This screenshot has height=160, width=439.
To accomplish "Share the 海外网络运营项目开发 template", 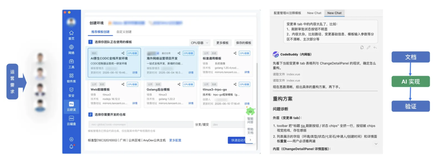I will click(x=179, y=53).
